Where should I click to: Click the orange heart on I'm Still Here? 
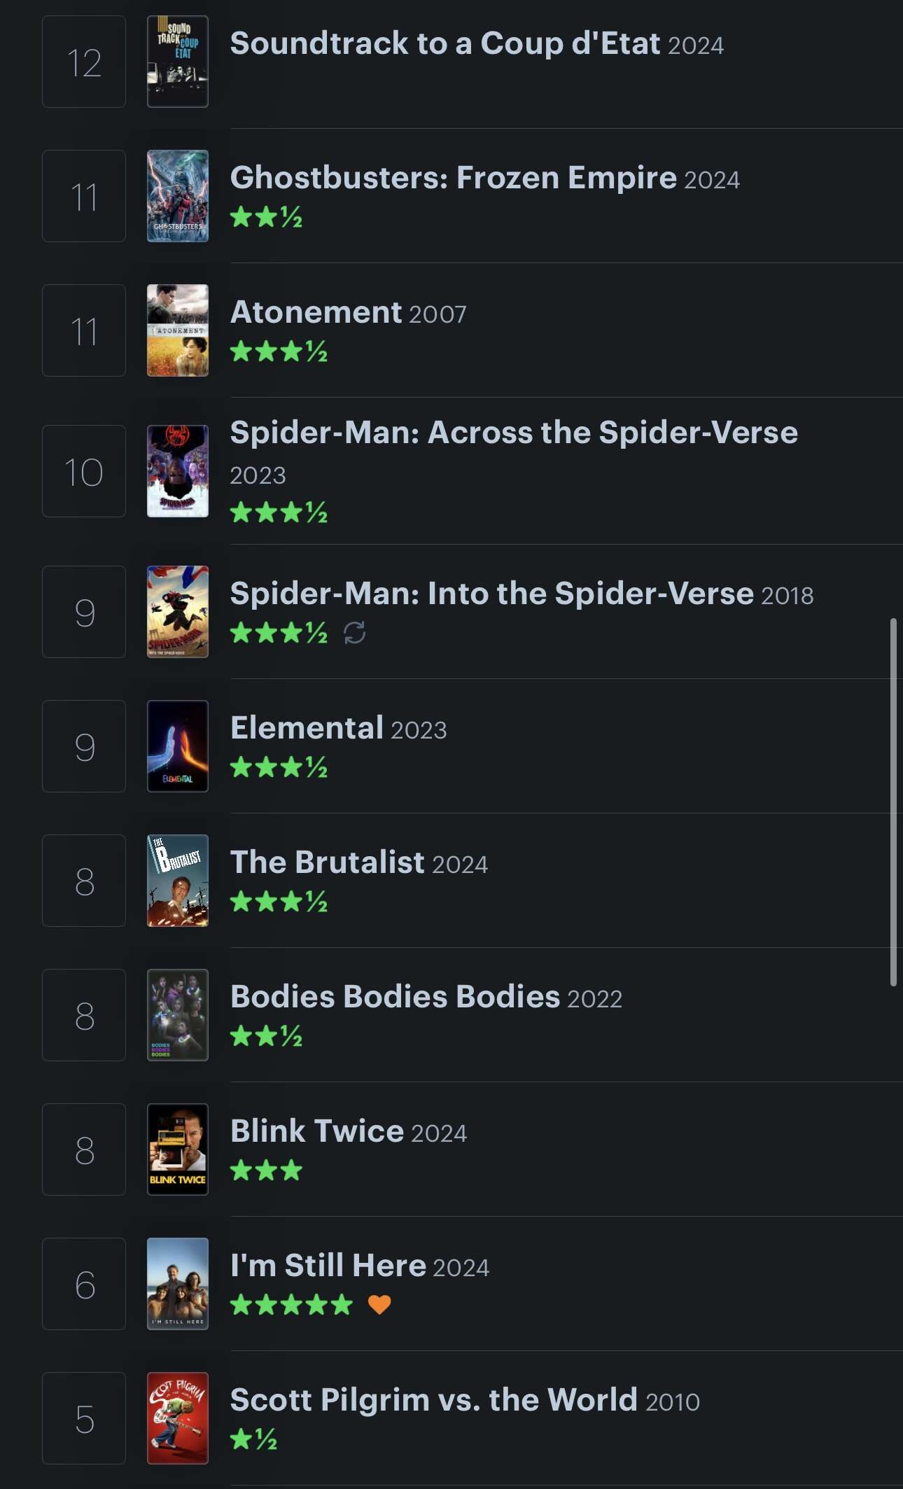coord(379,1304)
